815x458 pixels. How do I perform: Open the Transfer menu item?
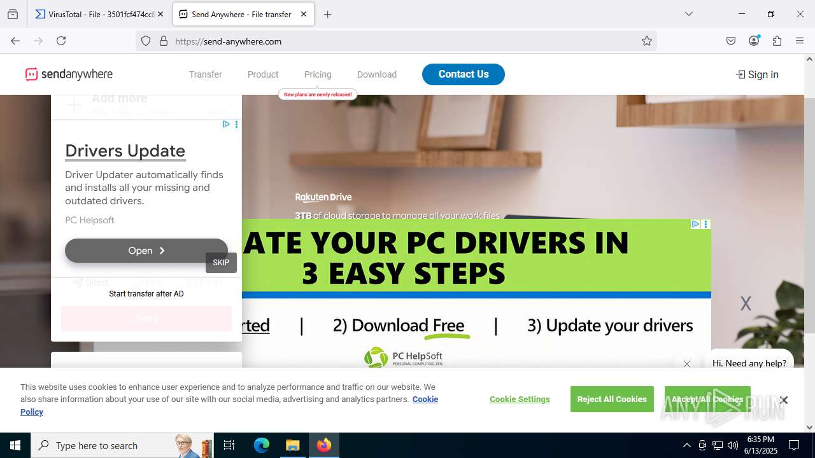click(x=205, y=74)
